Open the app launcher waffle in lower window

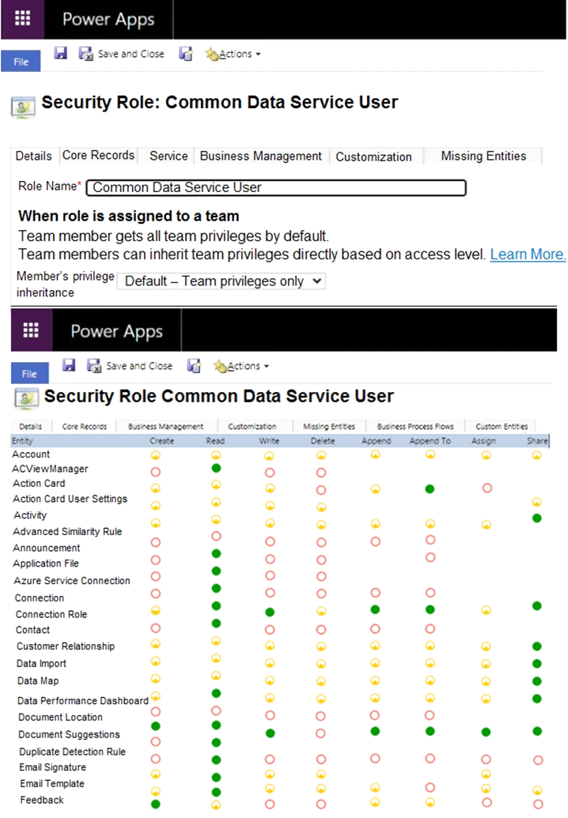tap(31, 330)
